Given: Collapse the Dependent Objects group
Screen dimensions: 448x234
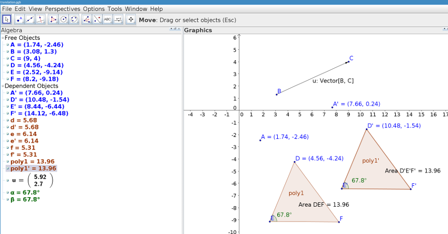Looking at the screenshot, I should point(2,86).
